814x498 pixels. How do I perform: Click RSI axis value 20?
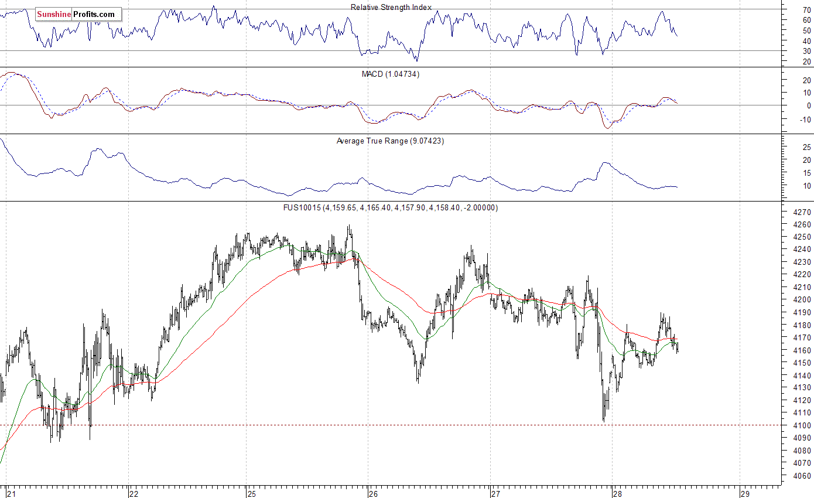pyautogui.click(x=808, y=62)
